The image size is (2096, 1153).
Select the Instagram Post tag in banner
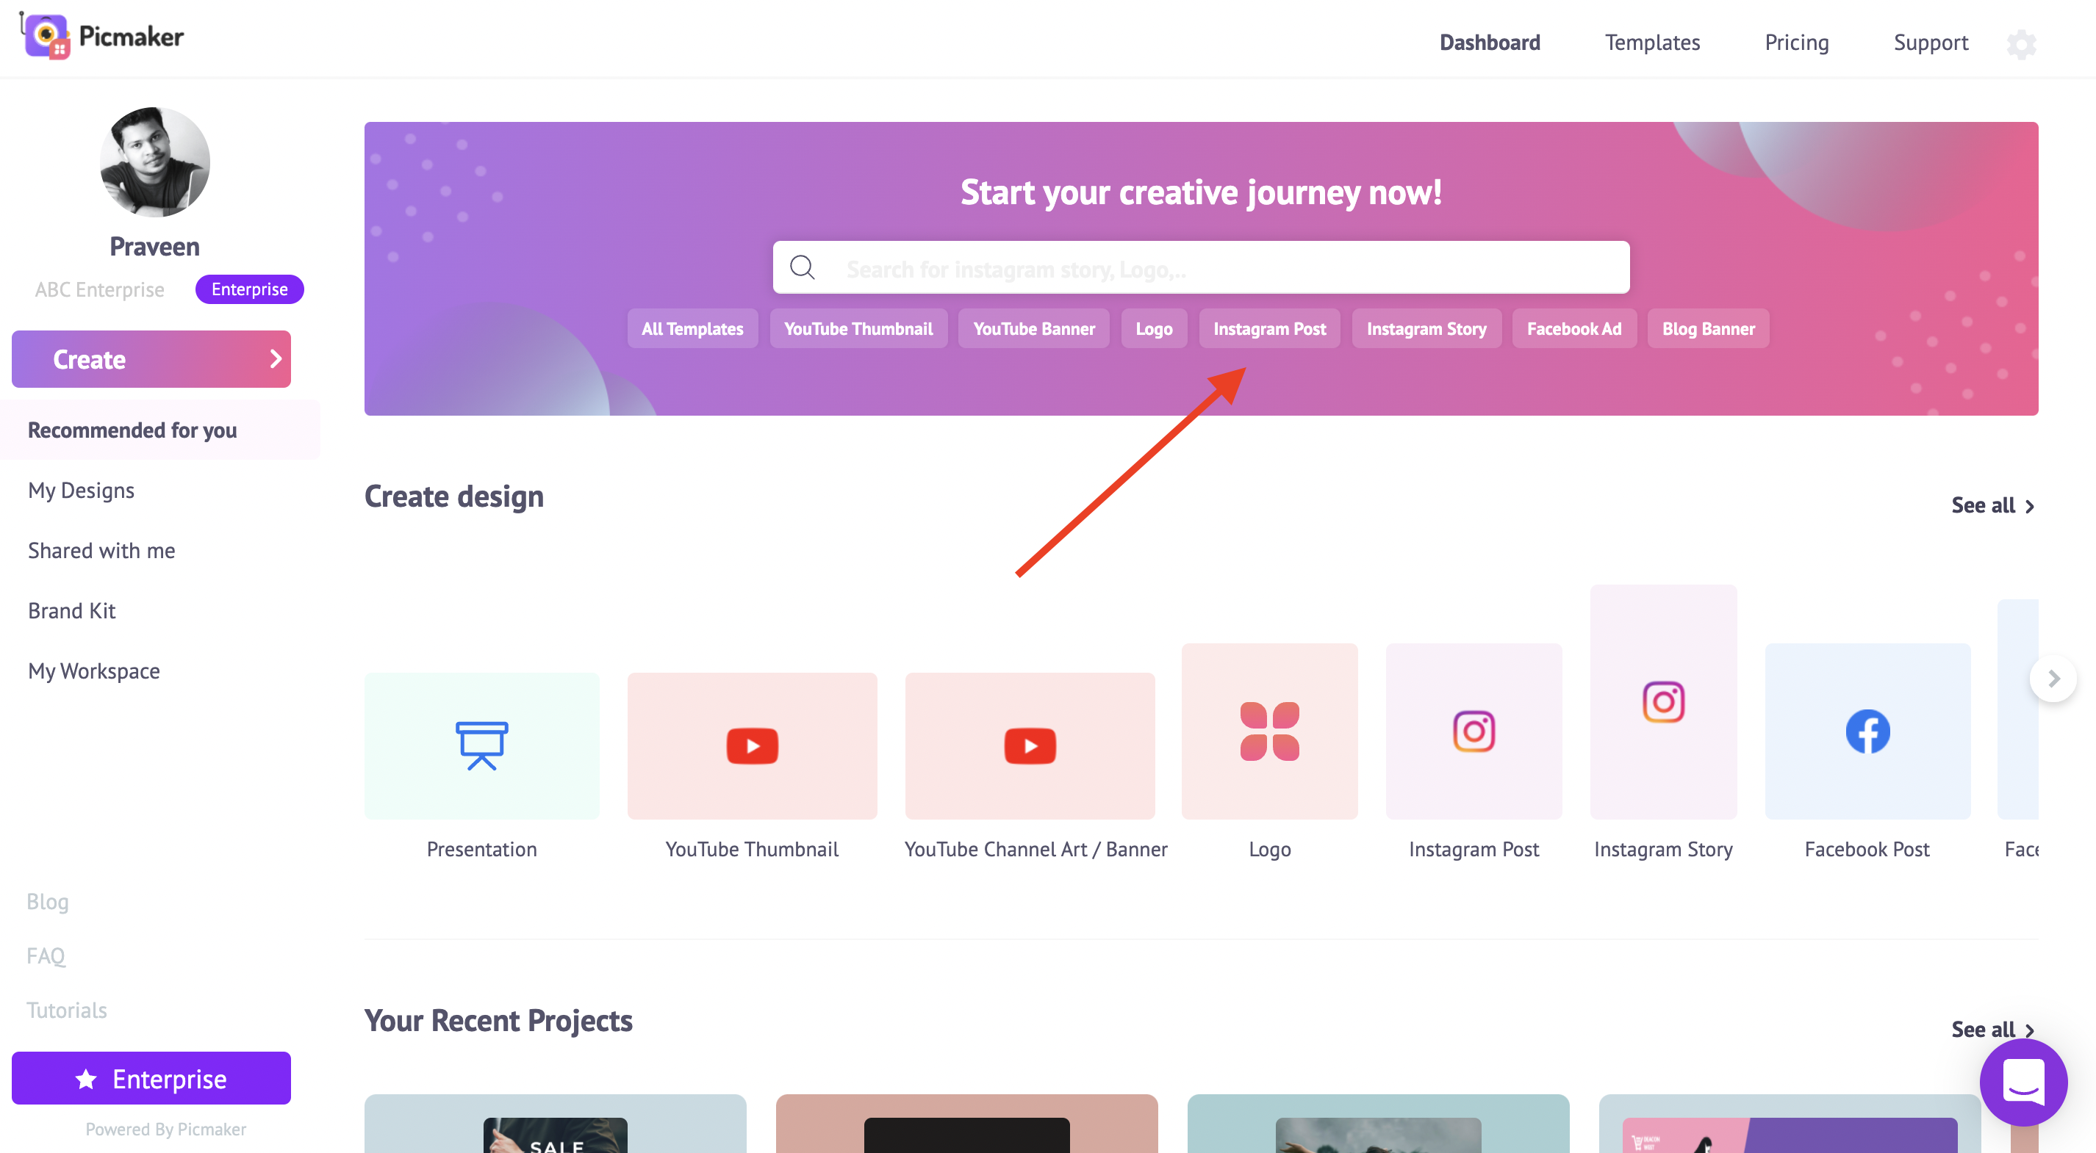coord(1268,328)
